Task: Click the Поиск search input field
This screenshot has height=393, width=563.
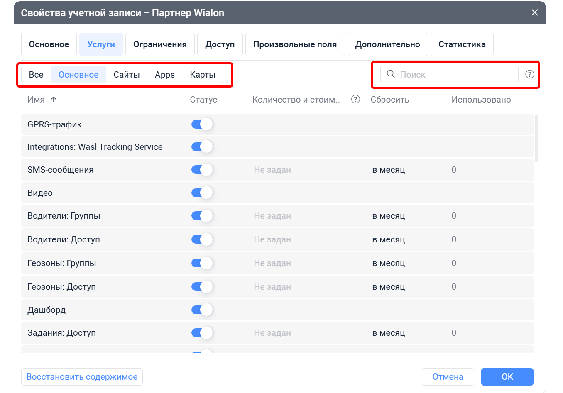Action: click(x=449, y=74)
